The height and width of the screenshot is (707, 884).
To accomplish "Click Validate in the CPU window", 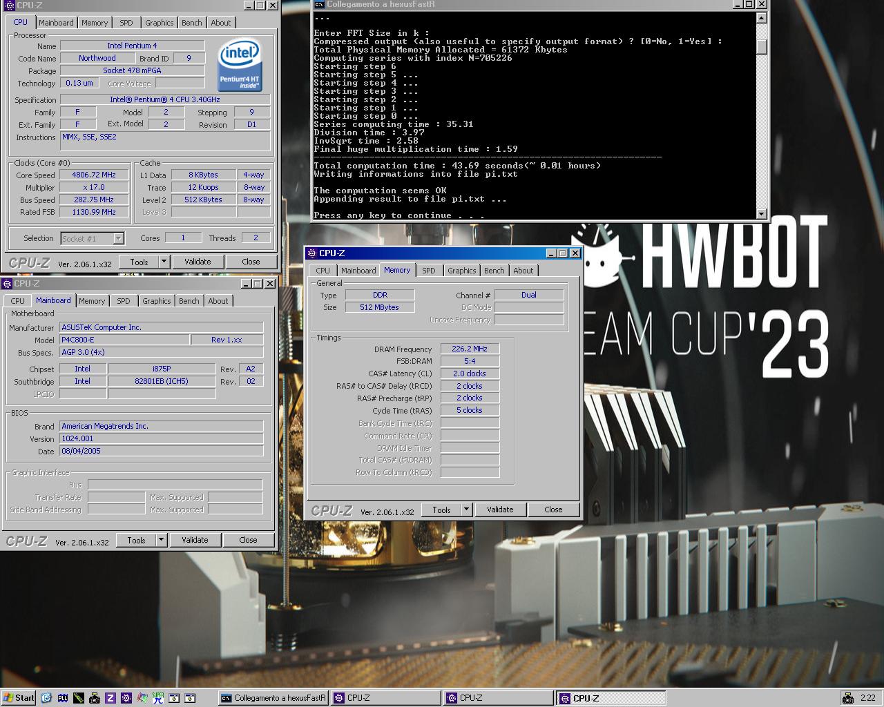I will [198, 262].
